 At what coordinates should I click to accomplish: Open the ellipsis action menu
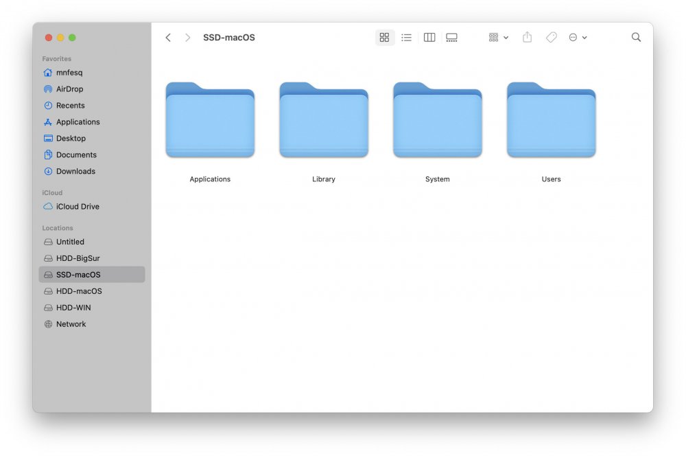click(x=578, y=38)
